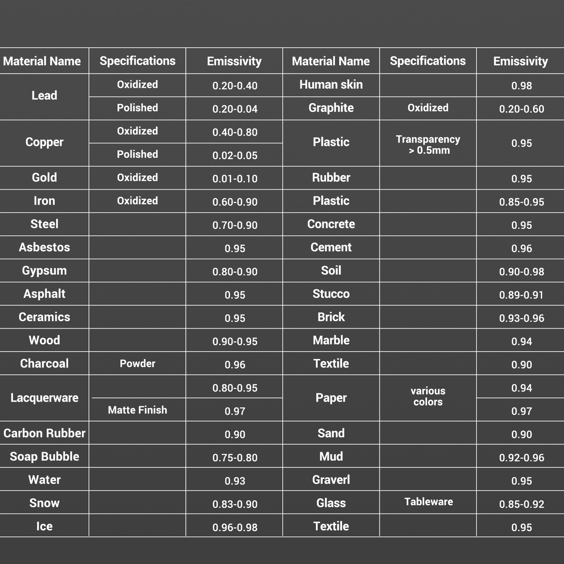Viewport: 564px width, 564px height.
Task: Click the Graverl material cell
Action: [331, 480]
